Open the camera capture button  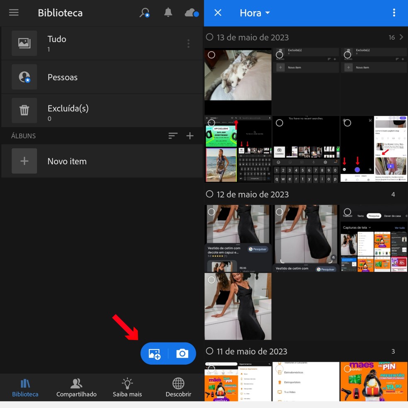point(182,354)
